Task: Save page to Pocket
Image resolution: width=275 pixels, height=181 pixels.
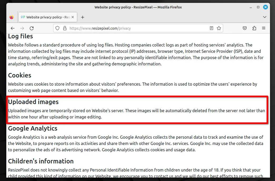Action: [245, 28]
